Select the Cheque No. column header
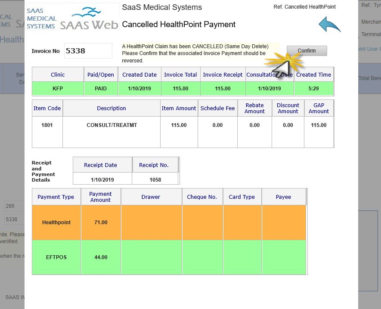 pyautogui.click(x=202, y=197)
